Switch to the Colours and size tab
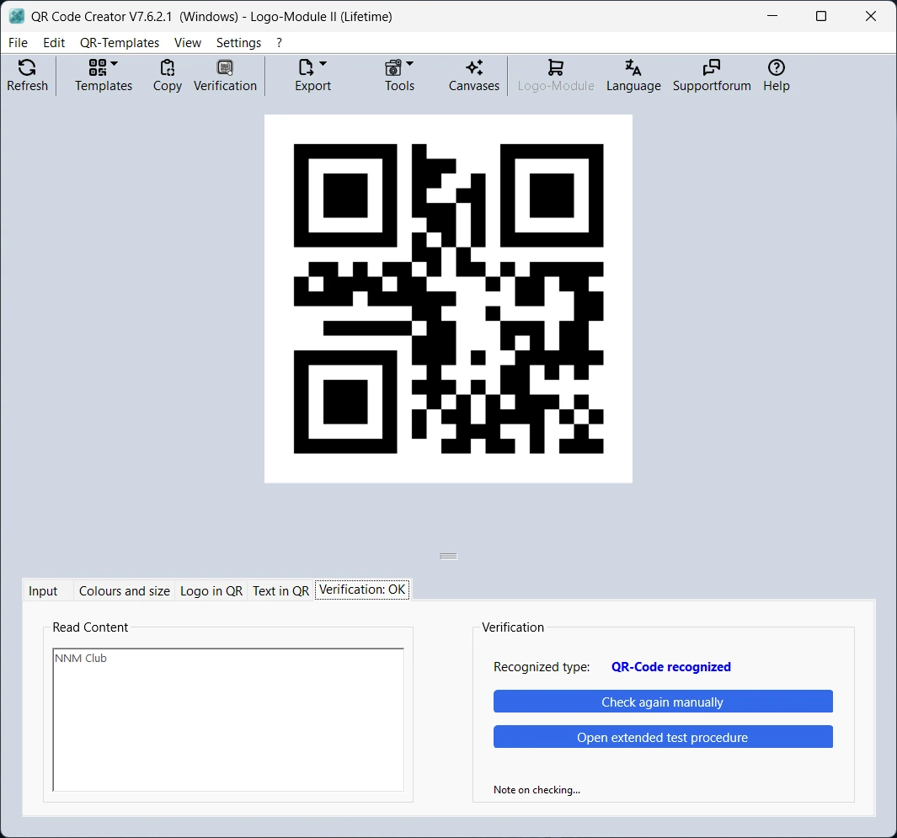 (124, 591)
